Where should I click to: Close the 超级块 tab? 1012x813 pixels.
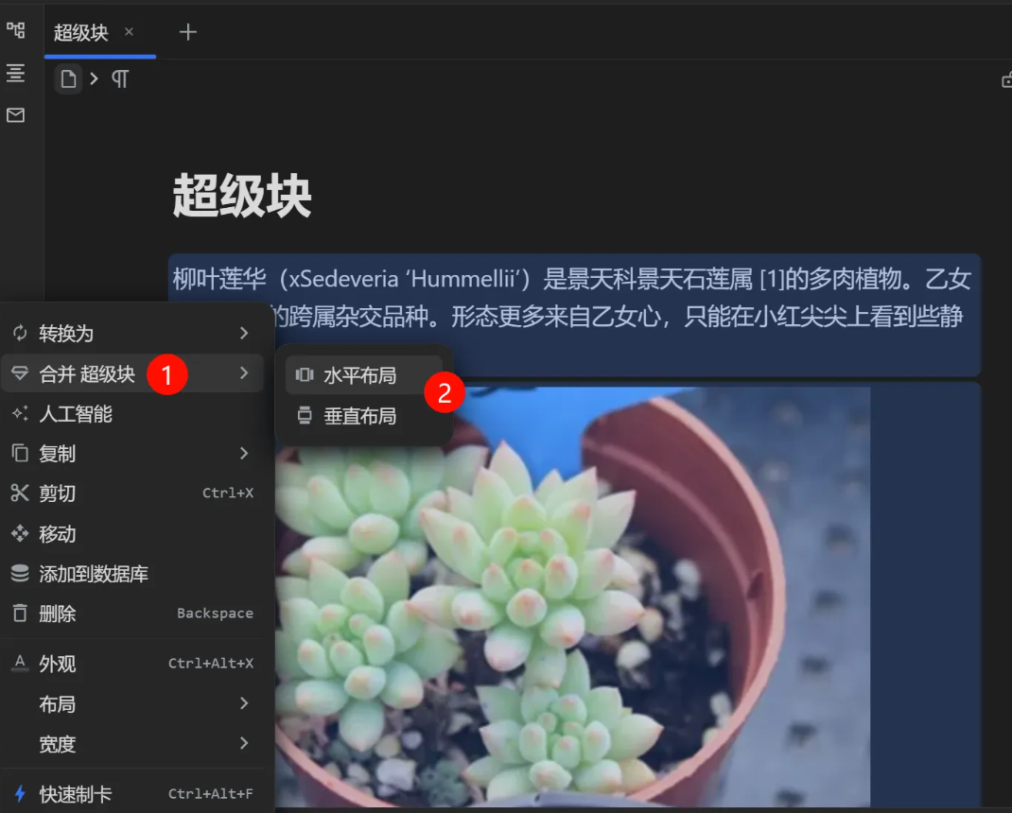(129, 31)
